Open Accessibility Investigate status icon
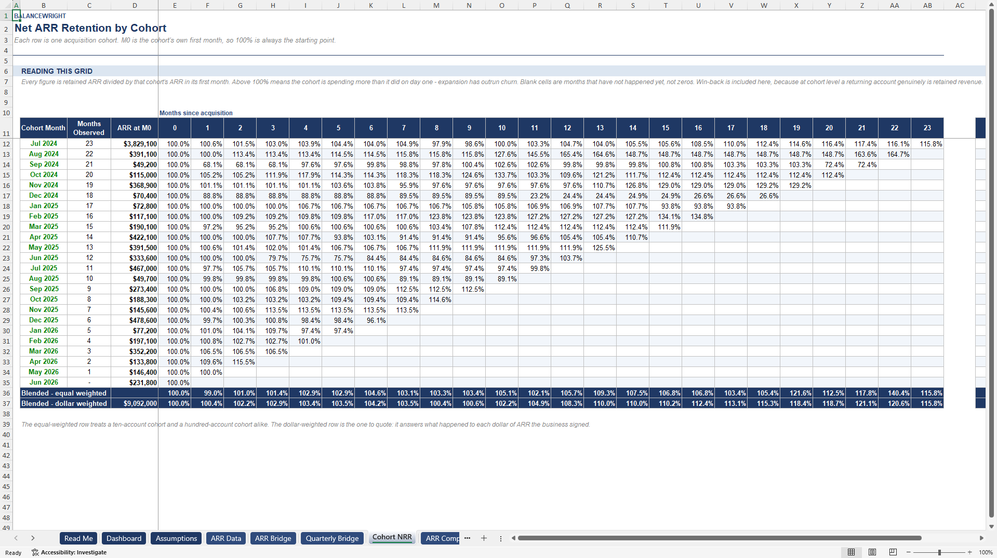This screenshot has width=997, height=558. tap(35, 552)
